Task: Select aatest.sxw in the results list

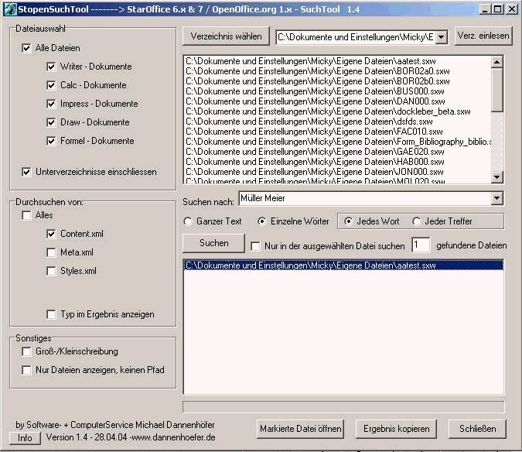Action: click(343, 265)
